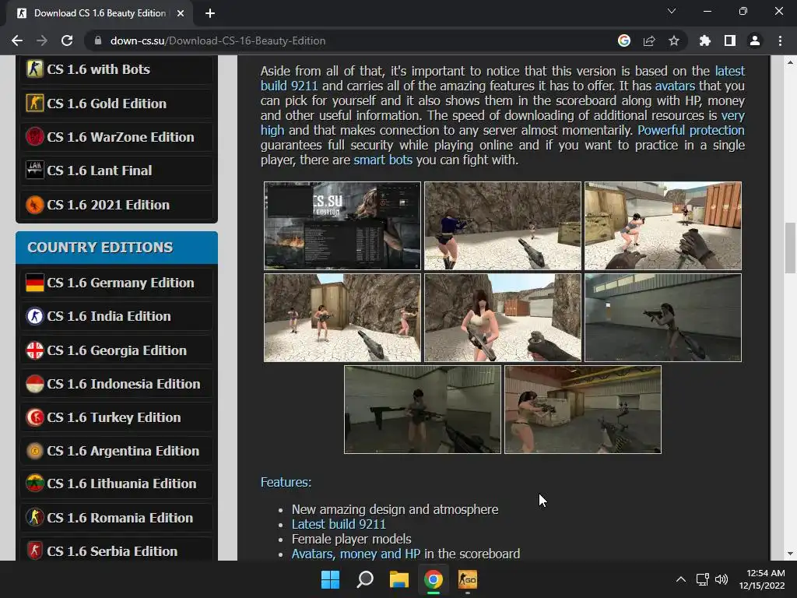This screenshot has height=598, width=797.
Task: Open network settings from the tray
Action: click(x=703, y=579)
